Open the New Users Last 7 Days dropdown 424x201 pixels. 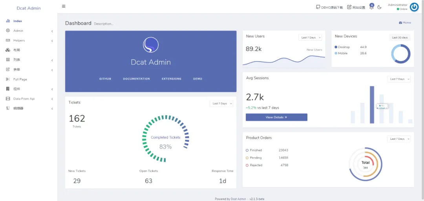(310, 38)
